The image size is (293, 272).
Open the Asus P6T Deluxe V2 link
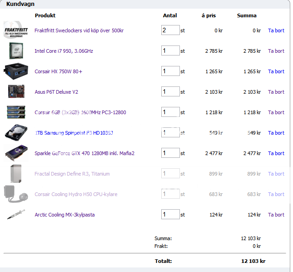click(56, 92)
